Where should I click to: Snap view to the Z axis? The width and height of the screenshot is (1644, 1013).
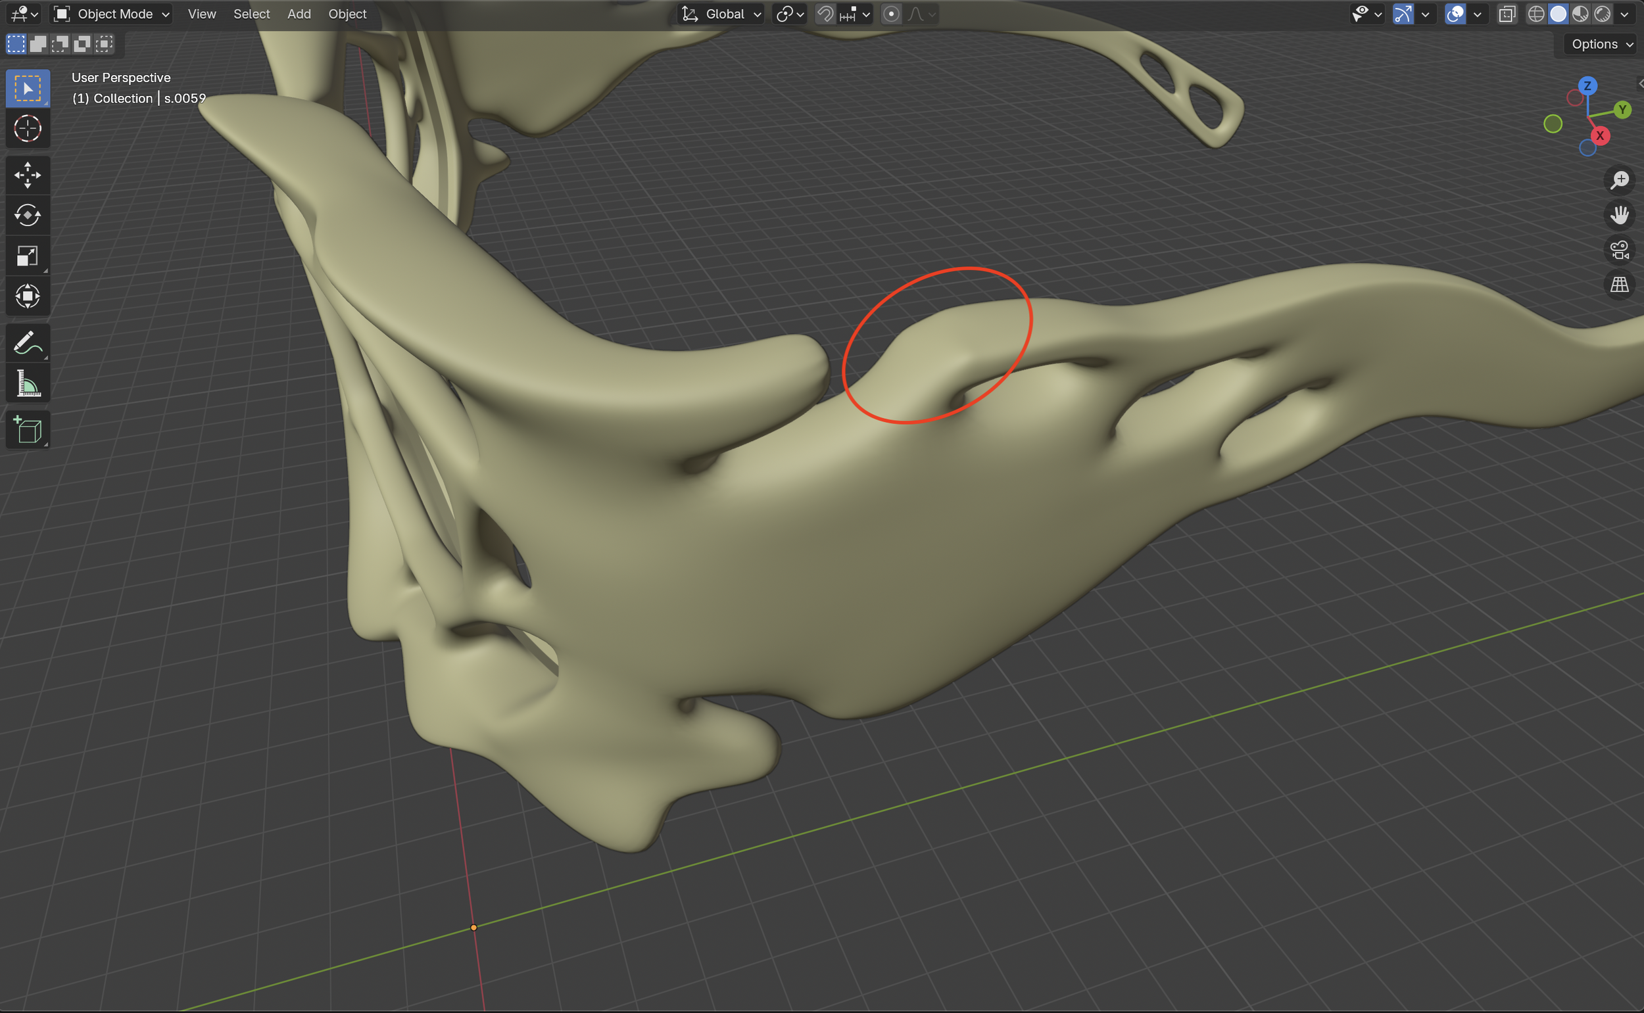[1587, 85]
